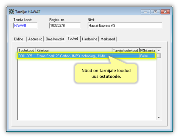
Task: Click the Põhitarnija column header
Action: 148,51
